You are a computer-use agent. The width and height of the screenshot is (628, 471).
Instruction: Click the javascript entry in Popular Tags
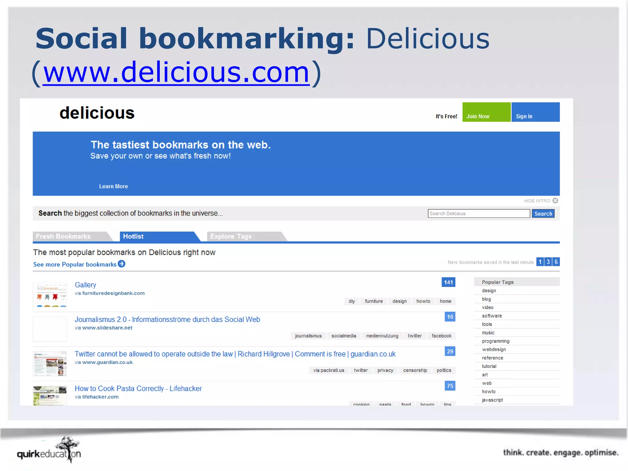tap(517, 400)
